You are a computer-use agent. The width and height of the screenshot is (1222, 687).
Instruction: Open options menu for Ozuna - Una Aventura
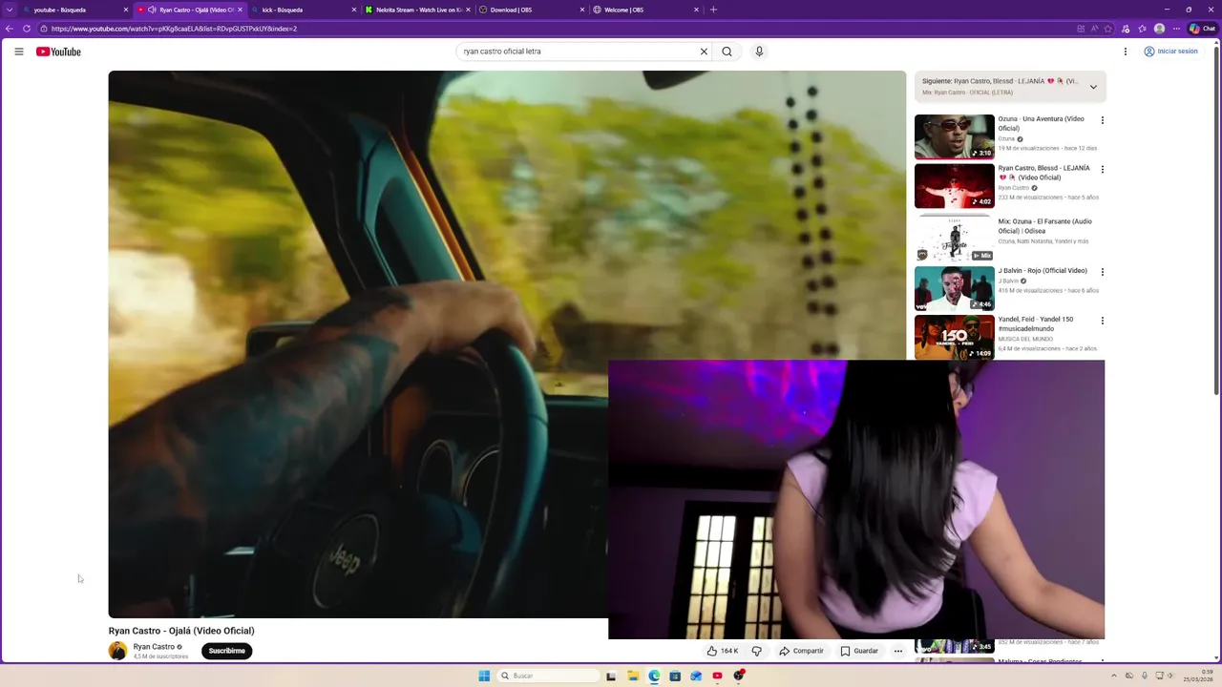(1102, 120)
